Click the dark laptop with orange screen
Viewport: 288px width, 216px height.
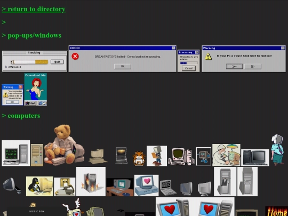click(x=121, y=155)
